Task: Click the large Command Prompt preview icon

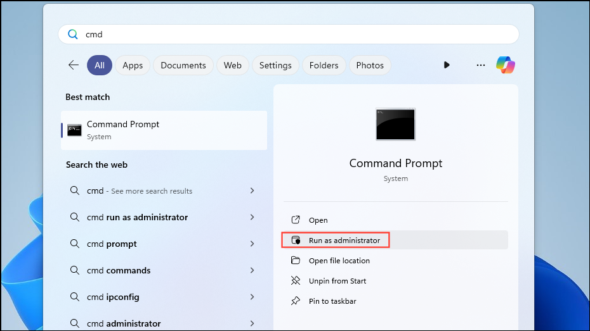Action: (395, 124)
